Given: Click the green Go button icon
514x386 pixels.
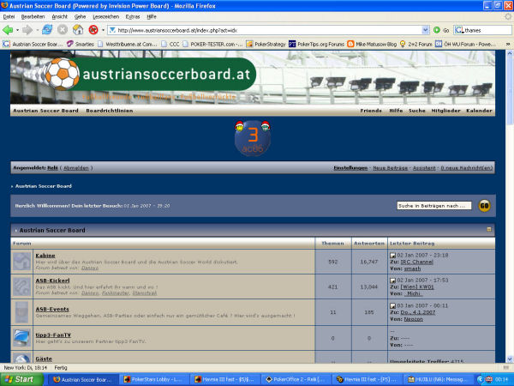Looking at the screenshot, I should pyautogui.click(x=437, y=30).
